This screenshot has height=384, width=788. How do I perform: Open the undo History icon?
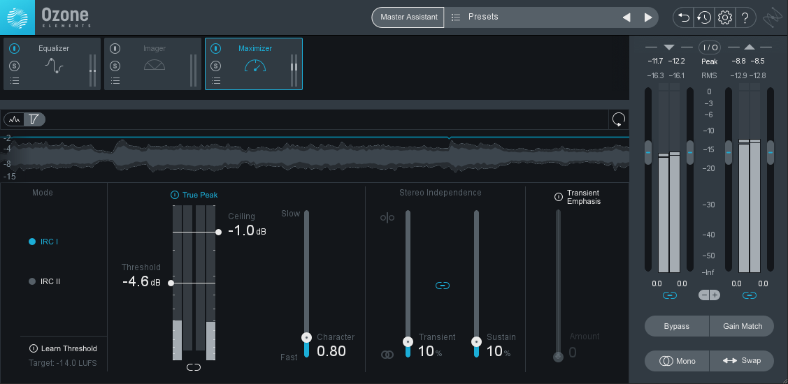[x=703, y=17]
